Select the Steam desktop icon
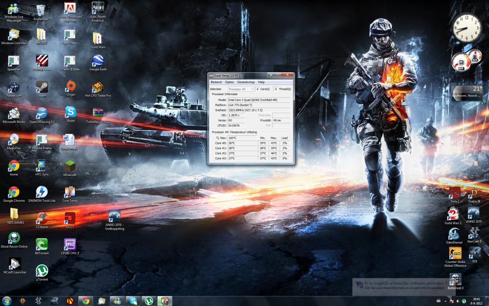The image size is (489, 306). pos(42,89)
